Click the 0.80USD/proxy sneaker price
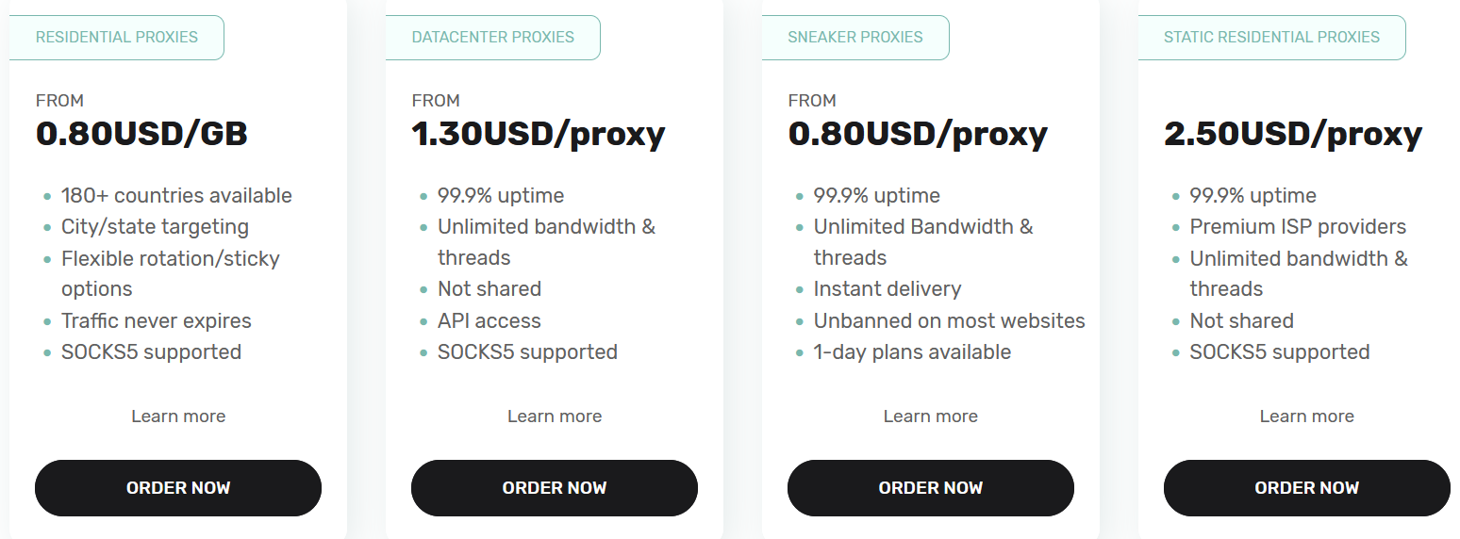This screenshot has width=1460, height=539. pos(918,134)
